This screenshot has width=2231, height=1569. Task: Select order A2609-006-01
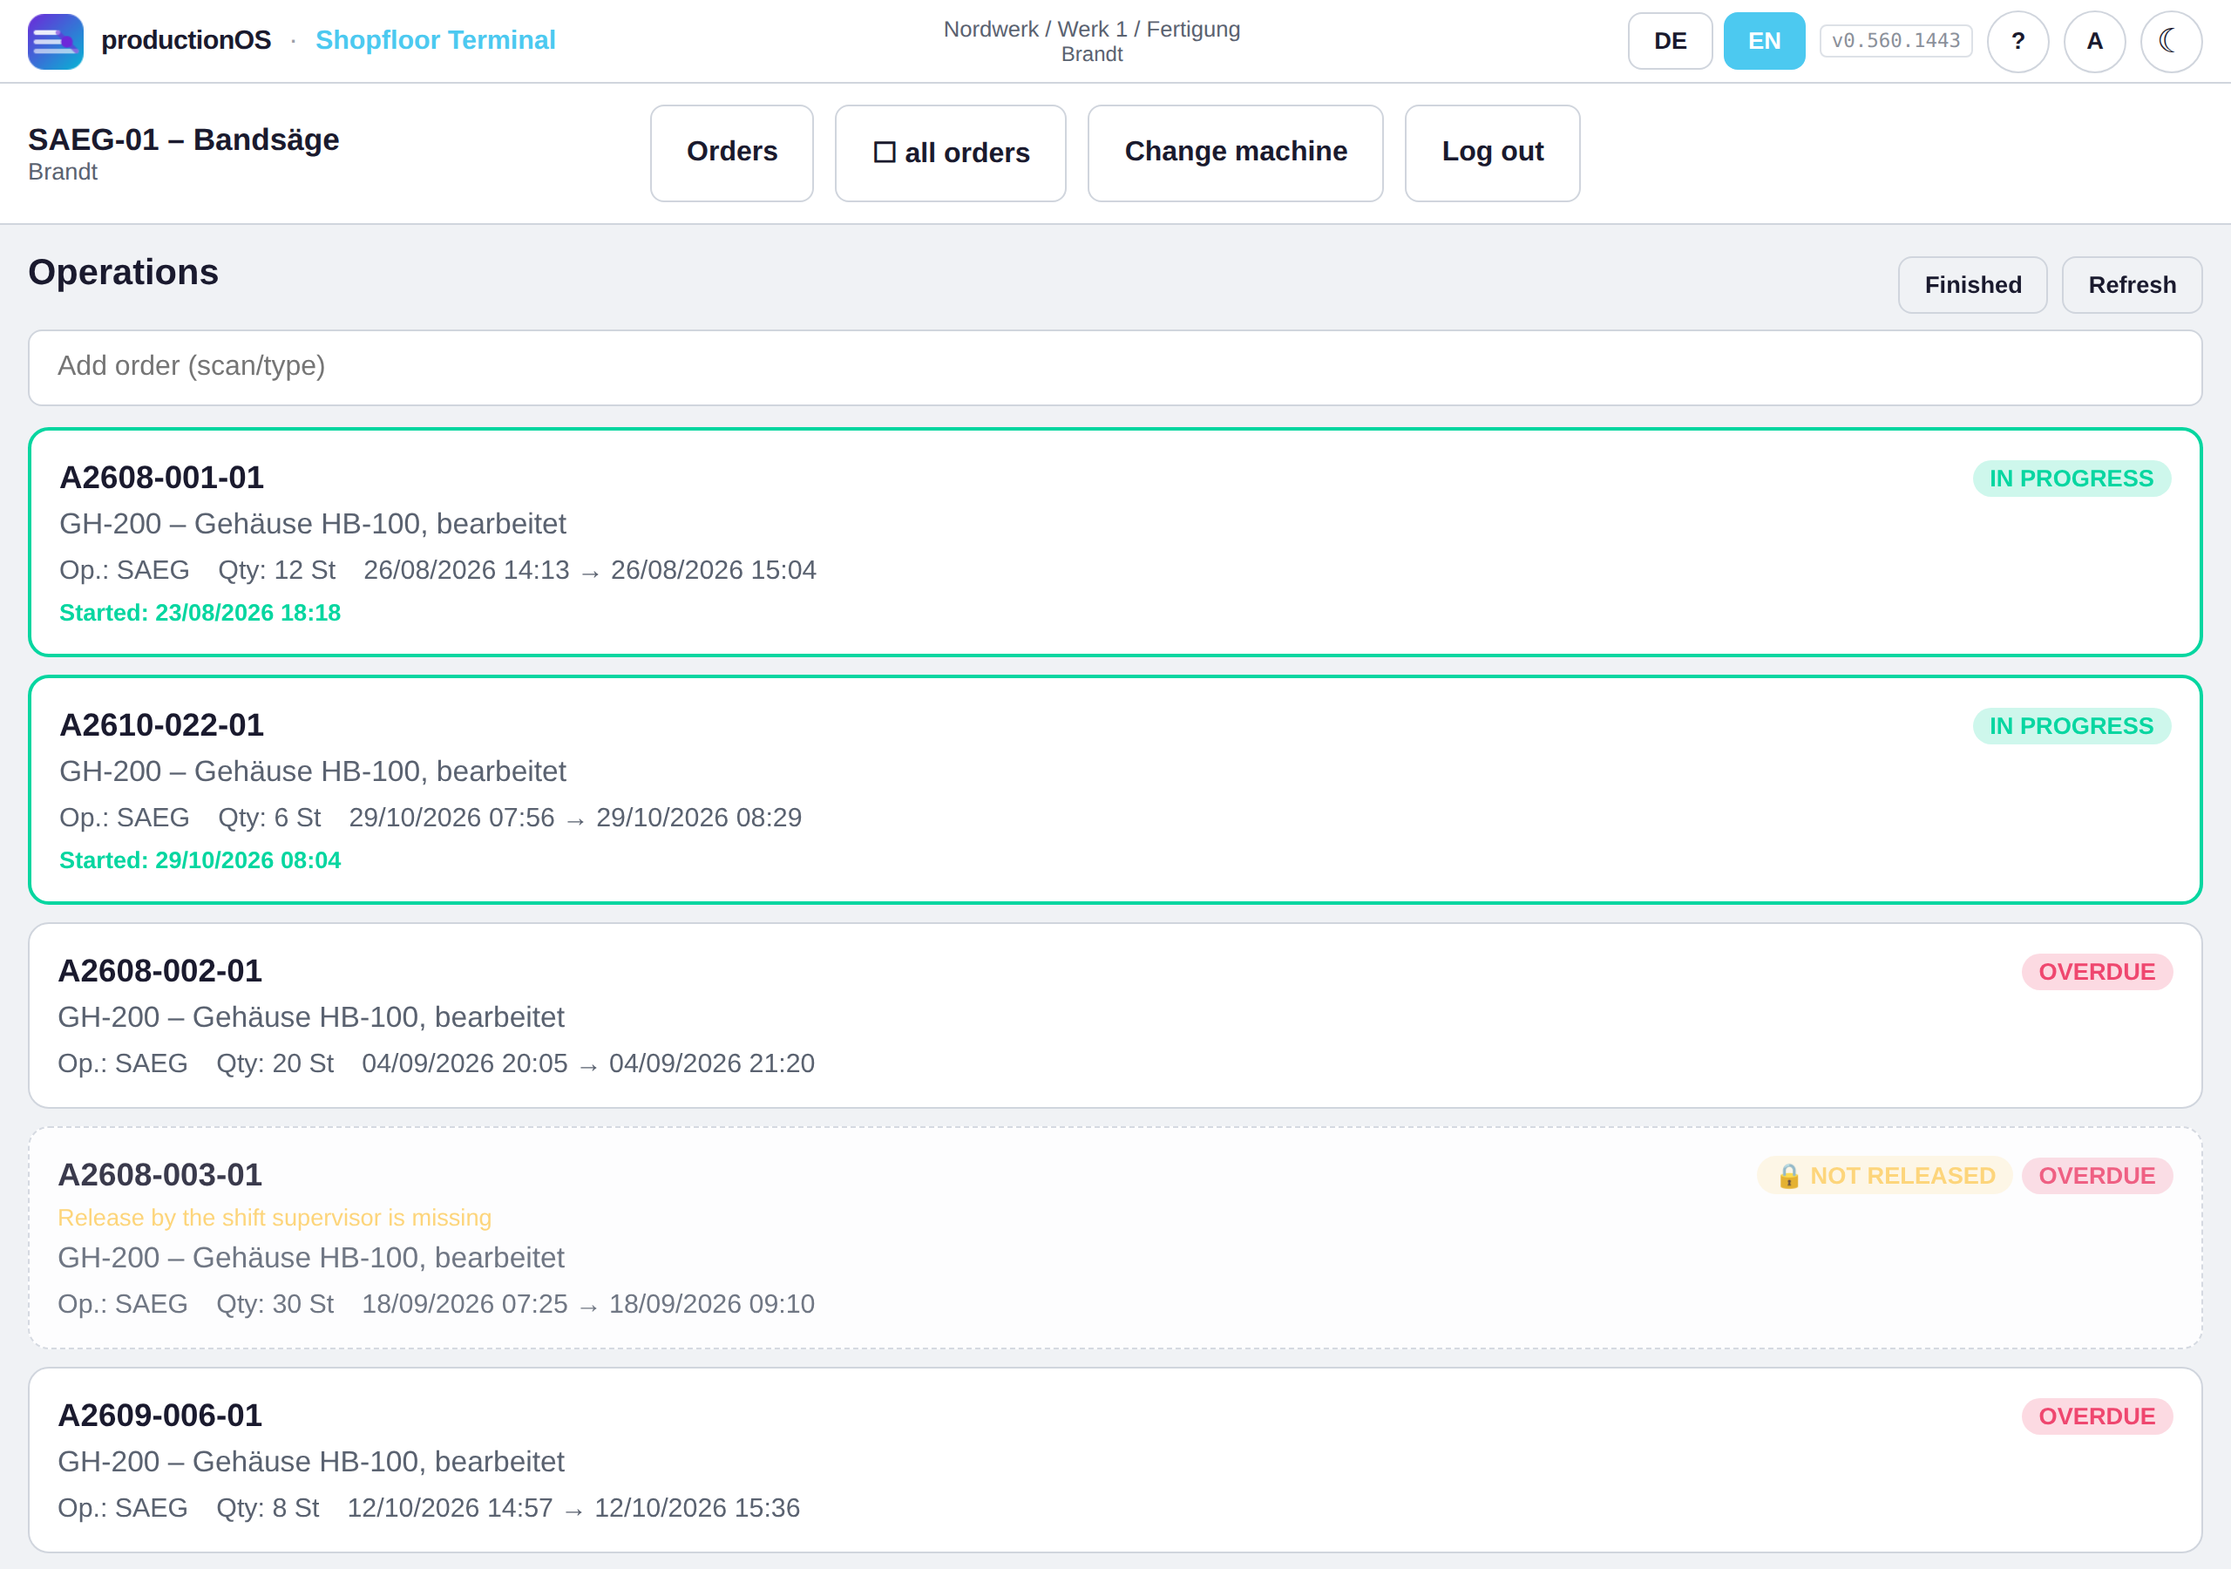pos(1115,1461)
